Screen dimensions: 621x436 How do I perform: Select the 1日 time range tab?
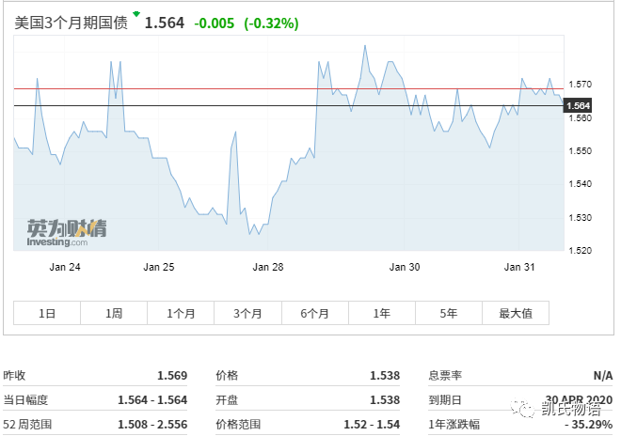[x=47, y=313]
